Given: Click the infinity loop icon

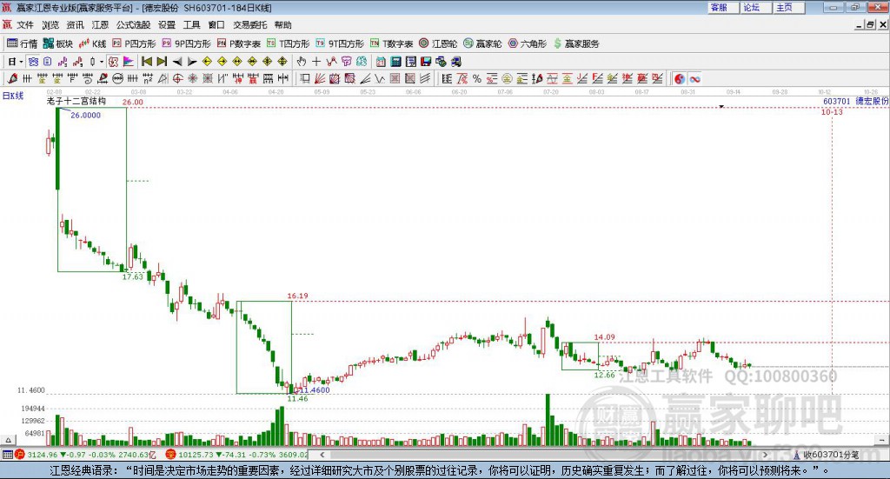Looking at the screenshot, I should 694,79.
